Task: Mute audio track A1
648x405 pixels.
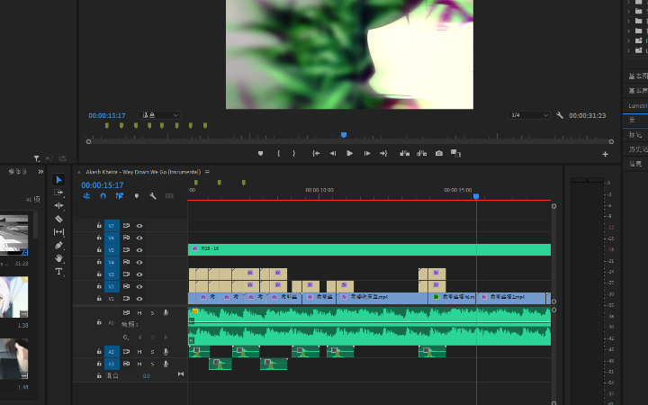Action: point(139,313)
